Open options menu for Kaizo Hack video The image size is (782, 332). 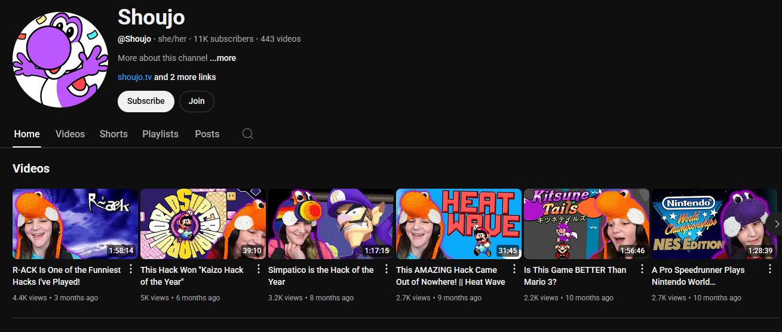[259, 269]
